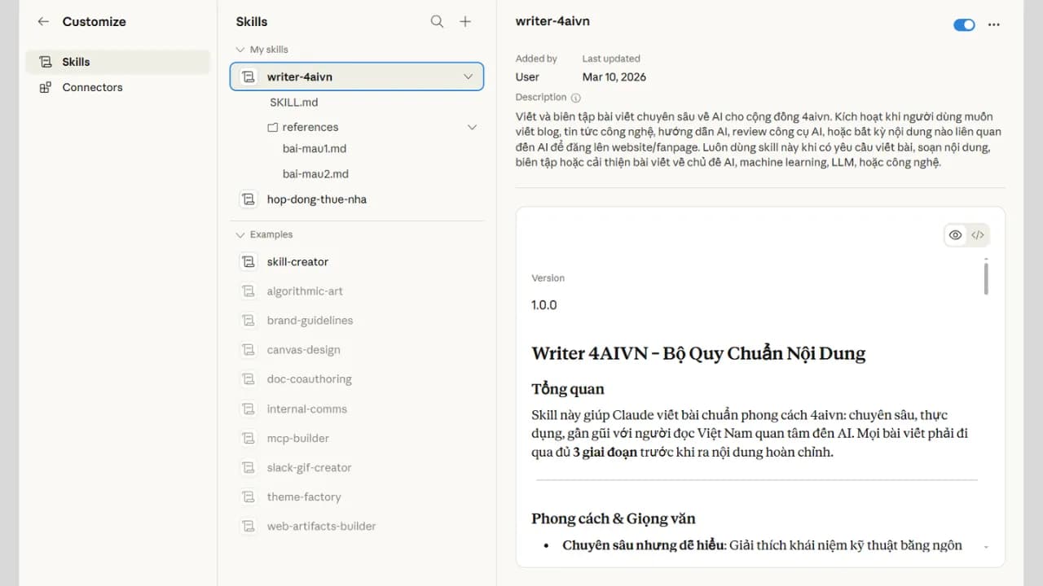
Task: Click the Connectors sidebar icon
Action: coord(45,87)
